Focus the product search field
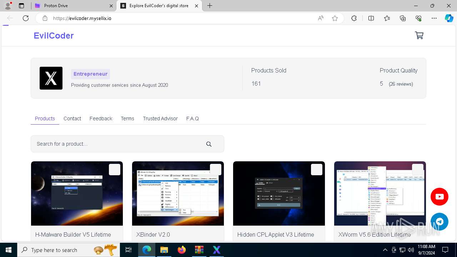 tap(127, 144)
